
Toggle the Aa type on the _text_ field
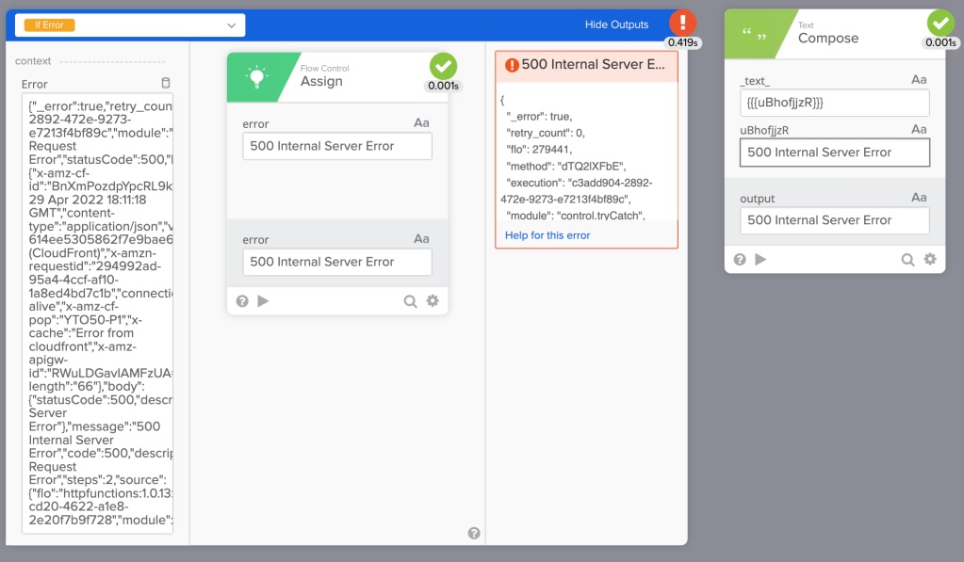[919, 80]
